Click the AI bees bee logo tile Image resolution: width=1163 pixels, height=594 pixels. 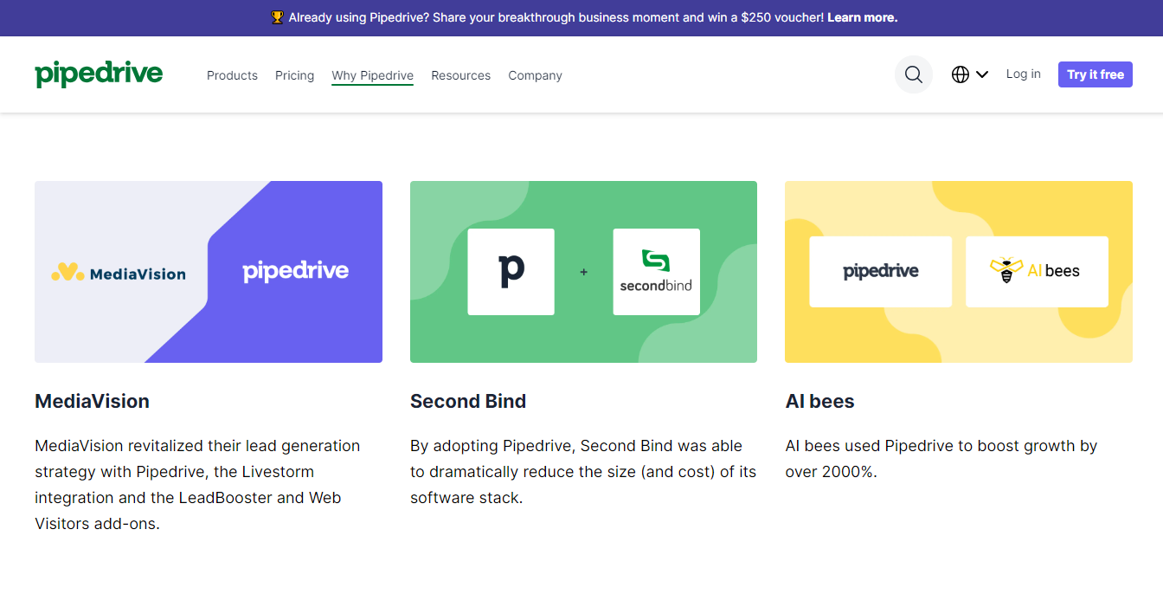click(1037, 272)
